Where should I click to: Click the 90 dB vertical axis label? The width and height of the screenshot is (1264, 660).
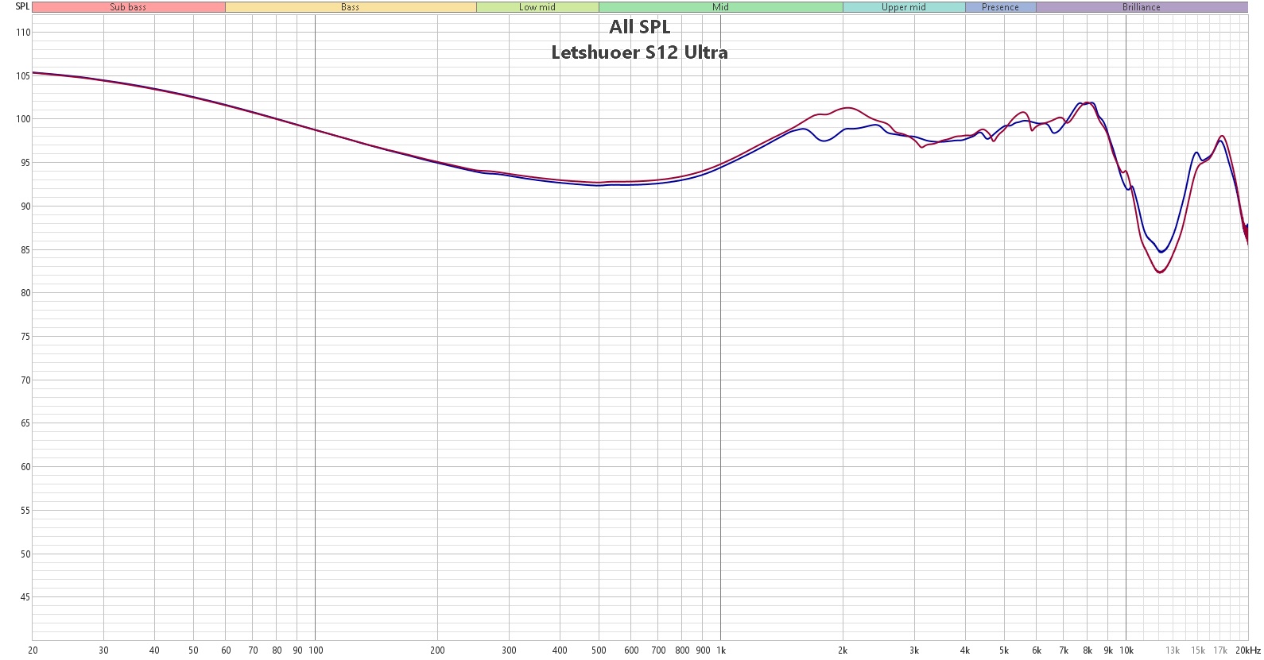25,206
